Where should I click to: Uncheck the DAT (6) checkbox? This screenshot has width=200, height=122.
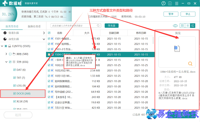point(15,70)
